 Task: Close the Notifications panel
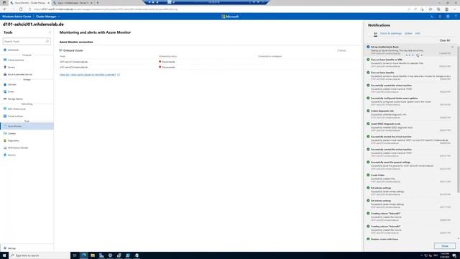(445, 246)
